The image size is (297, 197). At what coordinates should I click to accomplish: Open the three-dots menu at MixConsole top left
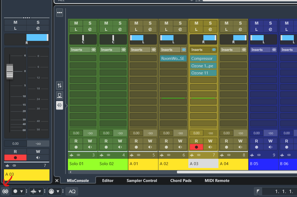tap(60, 12)
